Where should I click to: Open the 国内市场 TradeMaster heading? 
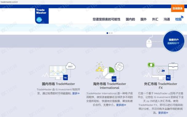point(59,84)
